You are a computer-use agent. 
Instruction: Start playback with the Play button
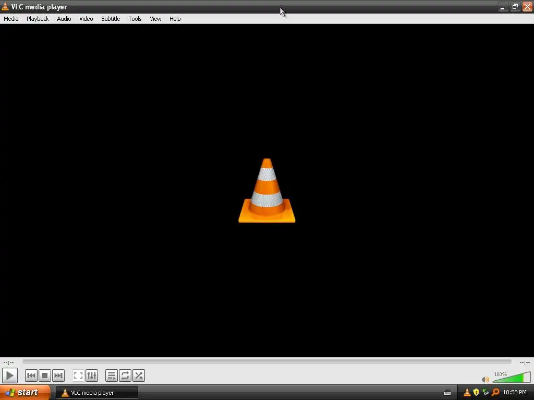point(10,376)
